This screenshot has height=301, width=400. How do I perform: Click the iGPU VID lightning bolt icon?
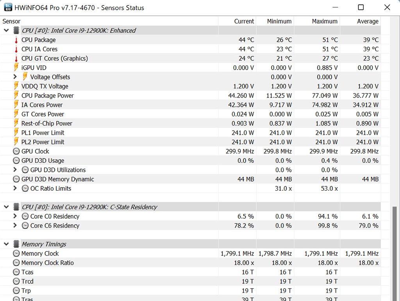[16, 68]
